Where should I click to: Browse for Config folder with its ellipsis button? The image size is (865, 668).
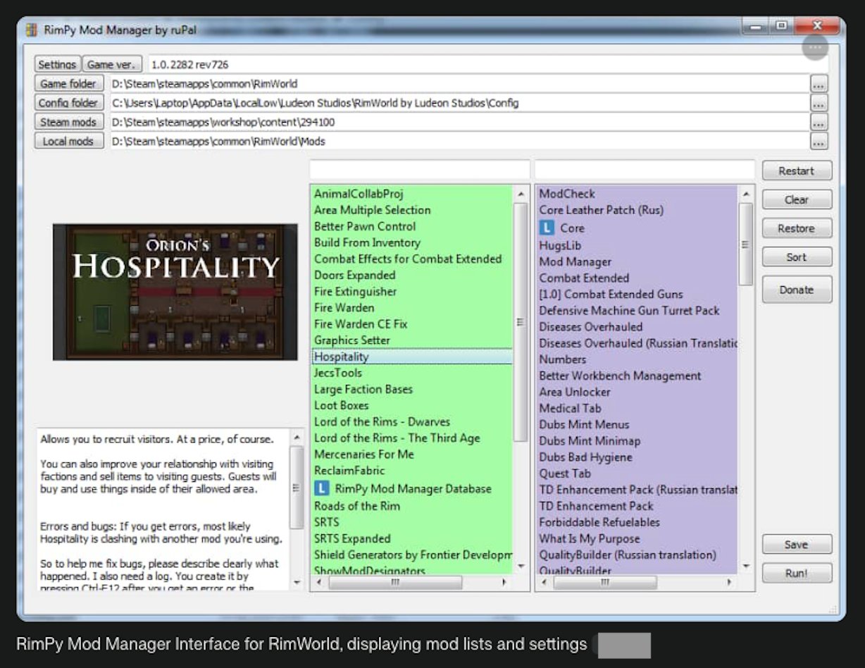(819, 103)
